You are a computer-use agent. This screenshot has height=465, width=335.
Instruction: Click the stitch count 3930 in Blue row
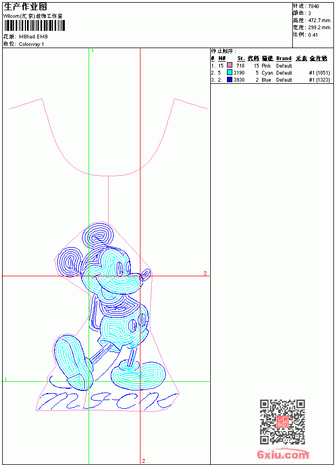239,80
